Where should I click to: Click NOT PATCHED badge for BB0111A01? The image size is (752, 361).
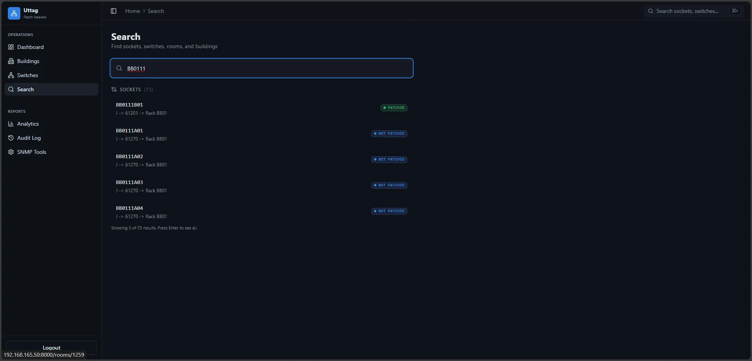click(x=389, y=134)
